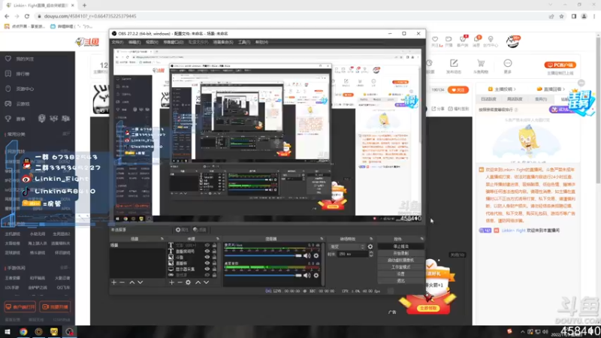The width and height of the screenshot is (601, 338).
Task: Add a new scene in OBS Scenes panel
Action: tap(114, 282)
